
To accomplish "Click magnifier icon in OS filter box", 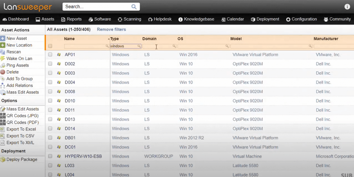I will (x=227, y=46).
